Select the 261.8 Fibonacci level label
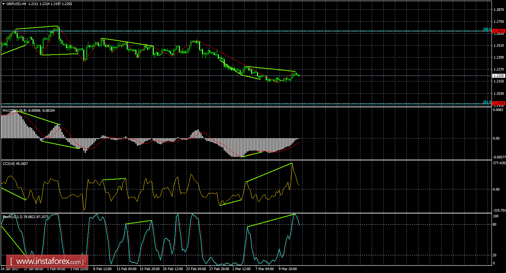 coord(486,102)
